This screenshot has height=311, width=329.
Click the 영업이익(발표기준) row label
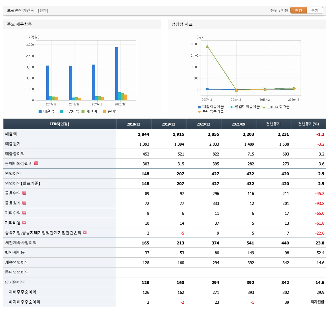tap(23, 183)
